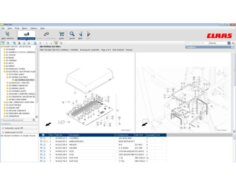Screen dimensions: 236x186
Task: Open the Options menu
Action: (x=34, y=28)
